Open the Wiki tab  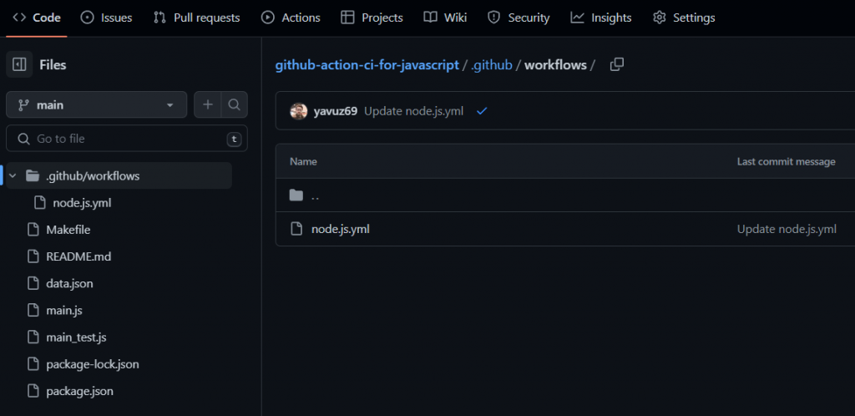pos(446,18)
